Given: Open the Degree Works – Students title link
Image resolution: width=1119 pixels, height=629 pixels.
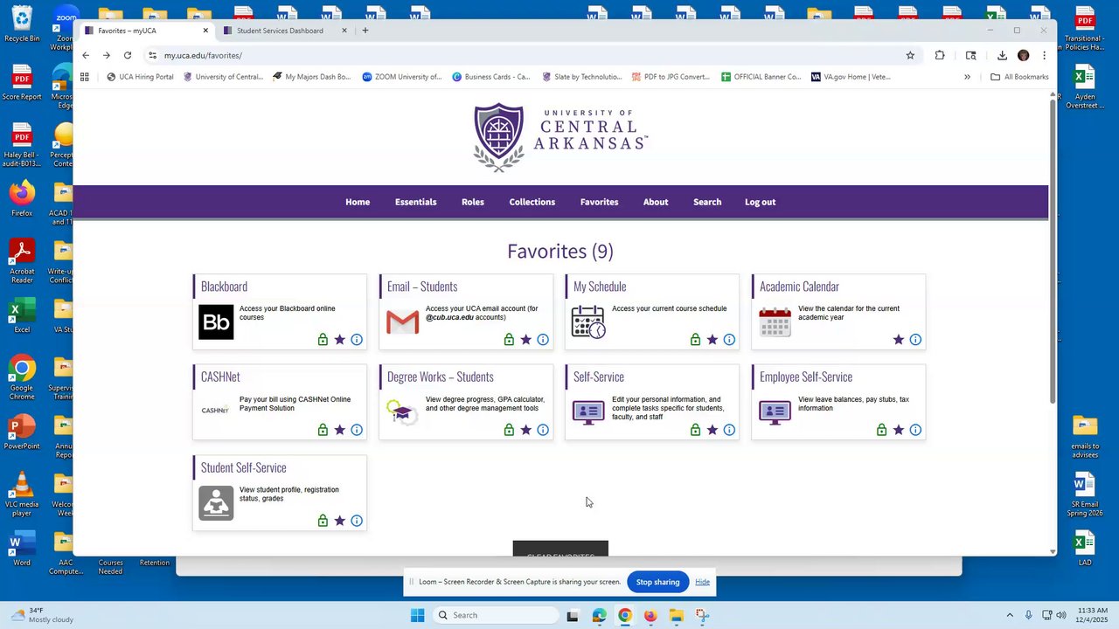Looking at the screenshot, I should [441, 377].
